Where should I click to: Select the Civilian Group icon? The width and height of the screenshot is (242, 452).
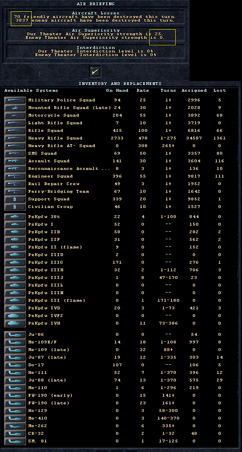pos(15,207)
